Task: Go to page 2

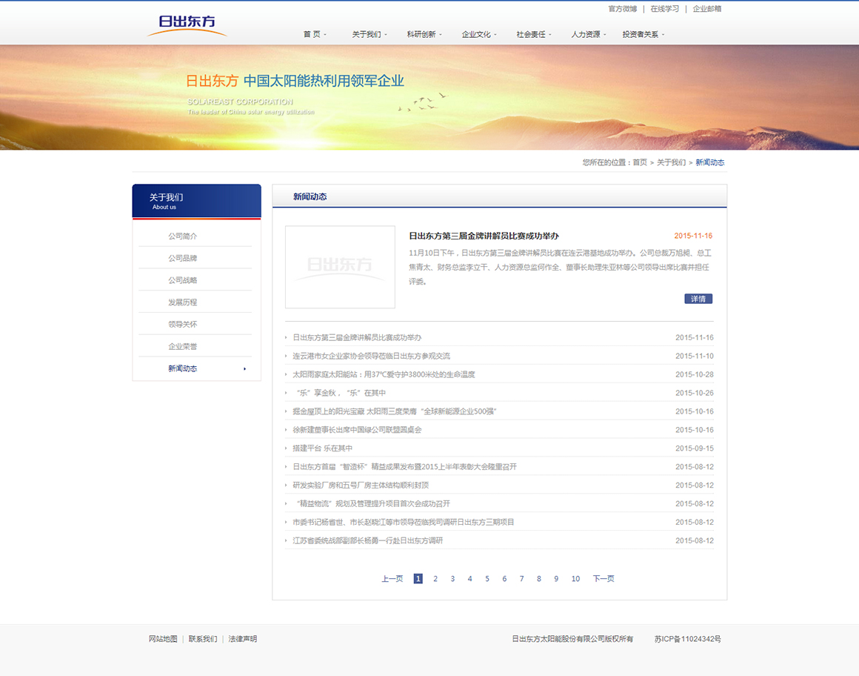Action: coord(435,578)
